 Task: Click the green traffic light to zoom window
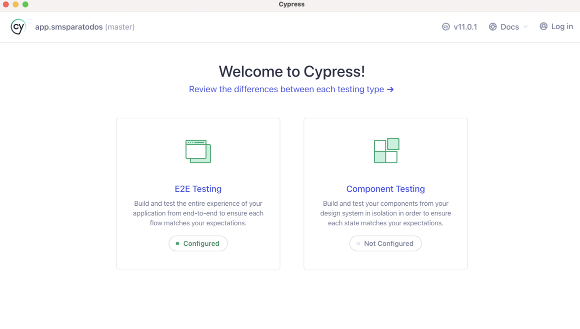click(25, 4)
